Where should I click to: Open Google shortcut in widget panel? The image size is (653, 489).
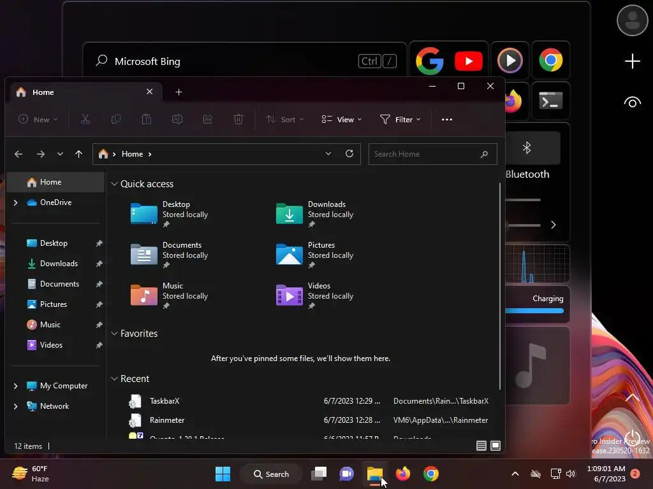(x=429, y=60)
